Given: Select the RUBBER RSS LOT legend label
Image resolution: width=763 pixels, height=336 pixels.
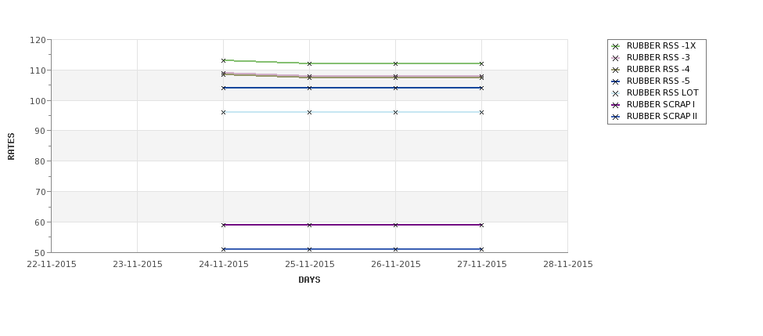Looking at the screenshot, I should pos(662,93).
